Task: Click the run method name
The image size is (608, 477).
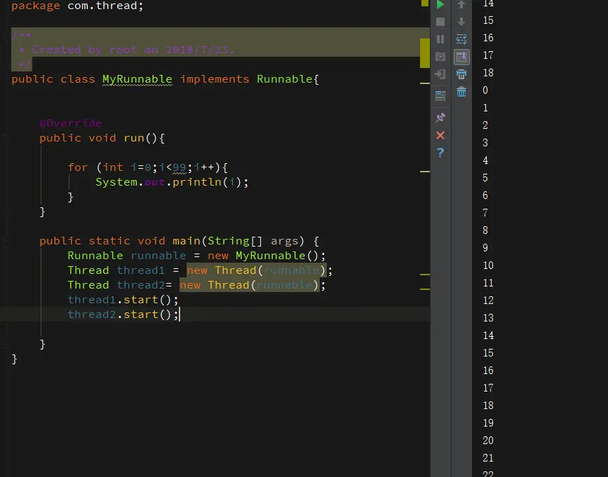Action: [134, 138]
